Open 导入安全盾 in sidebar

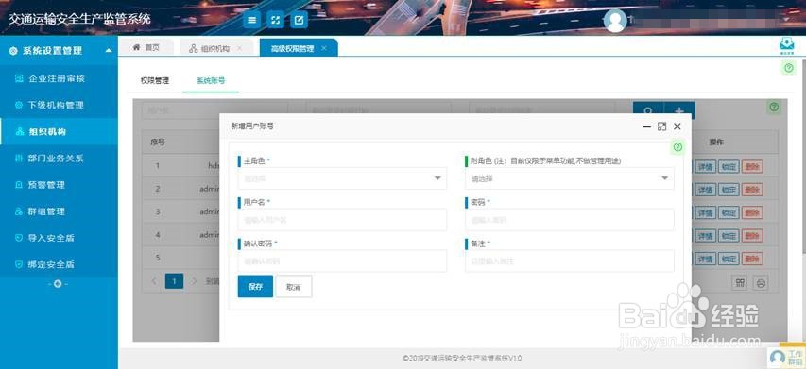tap(59, 238)
